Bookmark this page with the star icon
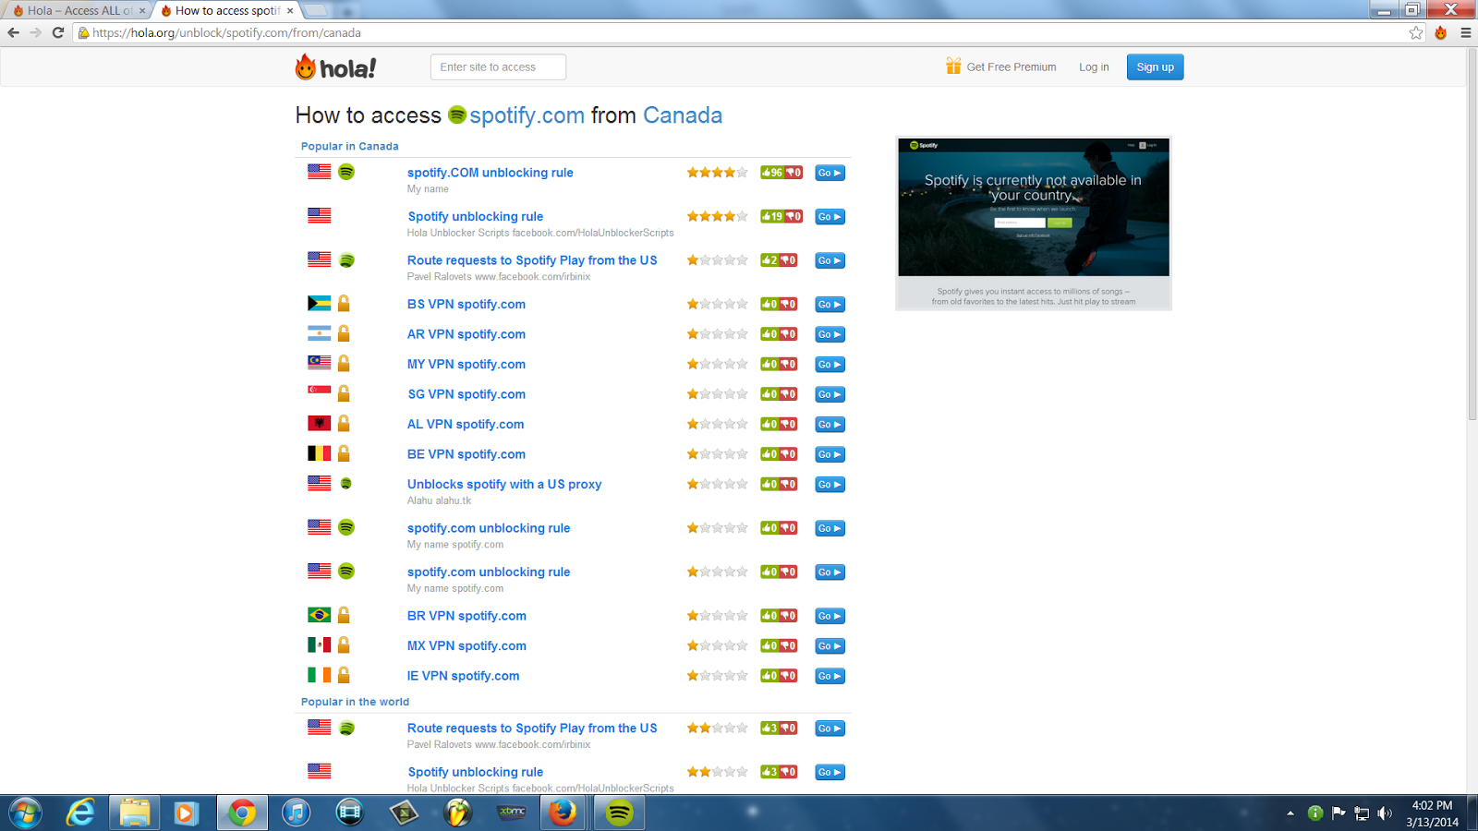 [1416, 32]
